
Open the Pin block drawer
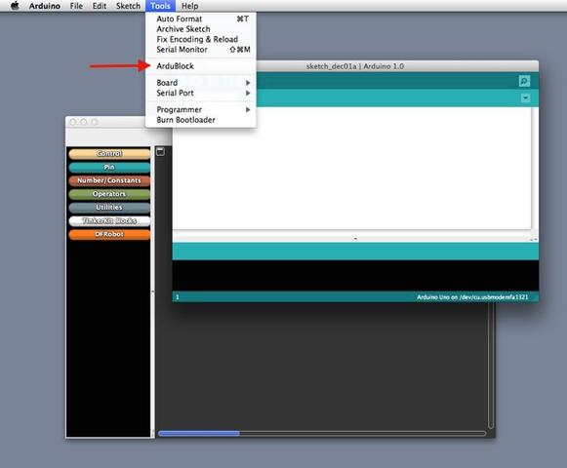point(109,167)
